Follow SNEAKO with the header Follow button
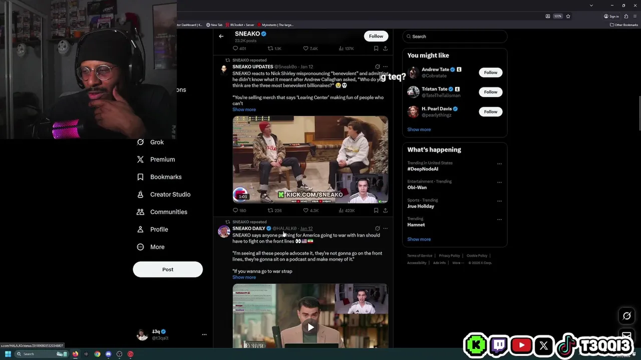 click(376, 36)
